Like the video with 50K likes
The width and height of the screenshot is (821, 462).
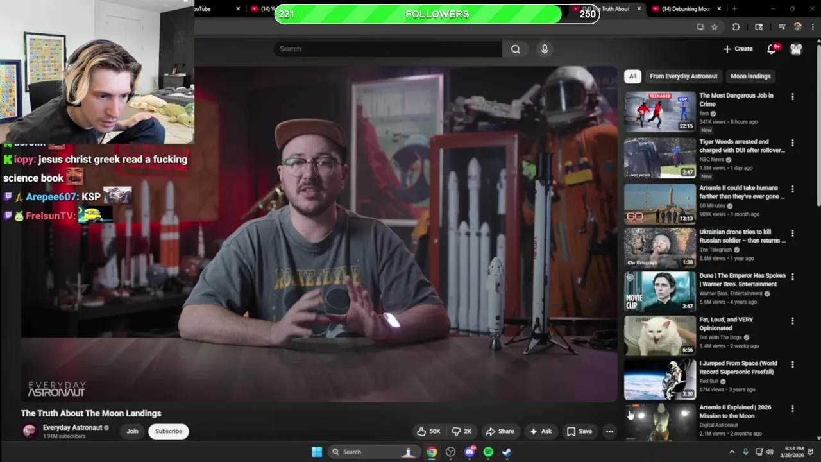[x=428, y=431]
